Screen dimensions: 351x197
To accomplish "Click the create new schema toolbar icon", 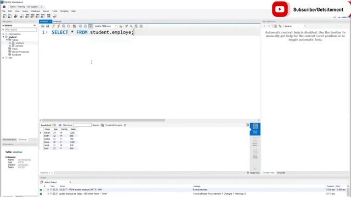I will (x=22, y=16).
